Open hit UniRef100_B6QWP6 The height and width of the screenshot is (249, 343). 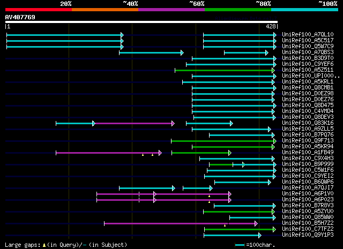tap(308, 182)
